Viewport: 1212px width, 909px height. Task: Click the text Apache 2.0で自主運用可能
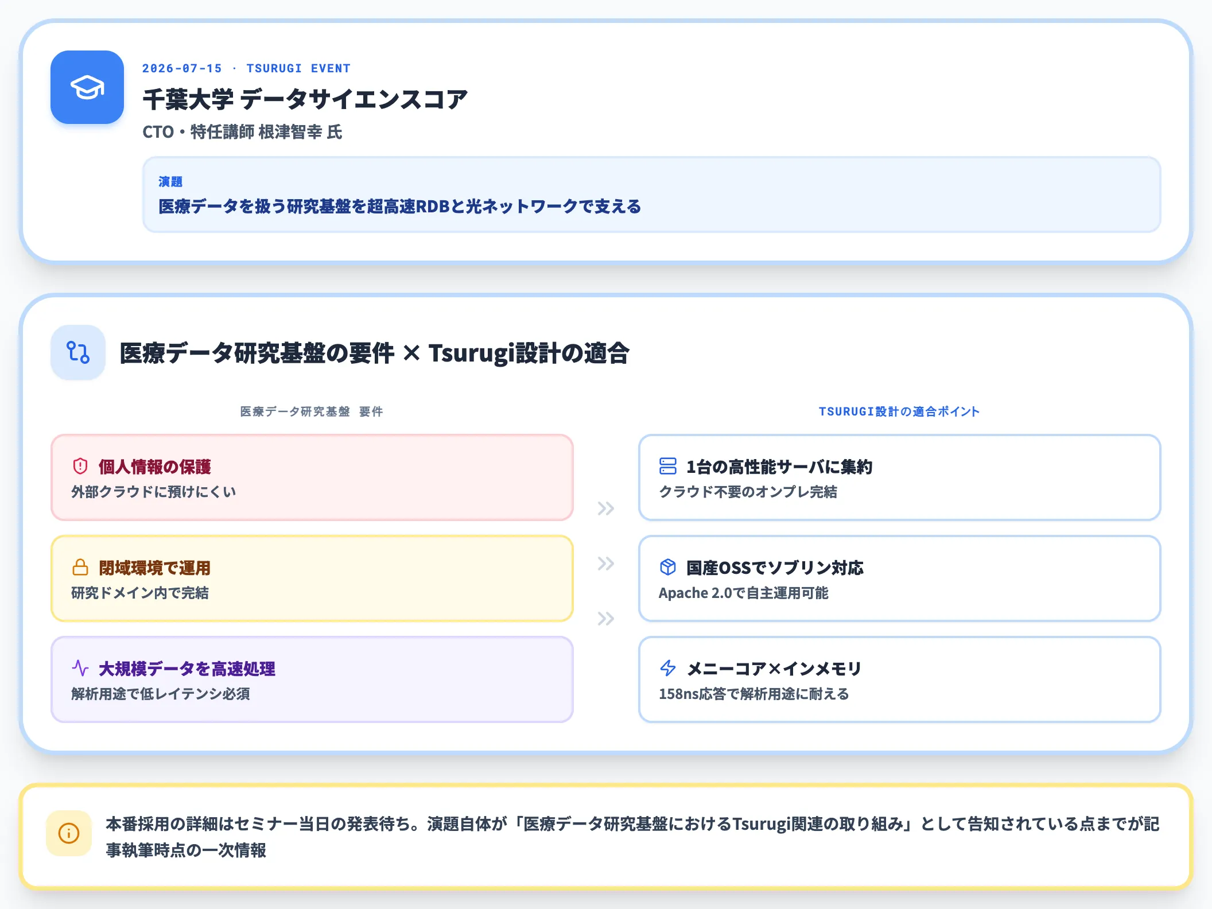pos(743,593)
